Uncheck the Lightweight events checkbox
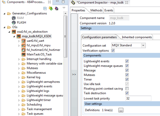The height and width of the screenshot is (116, 160). (x=127, y=61)
